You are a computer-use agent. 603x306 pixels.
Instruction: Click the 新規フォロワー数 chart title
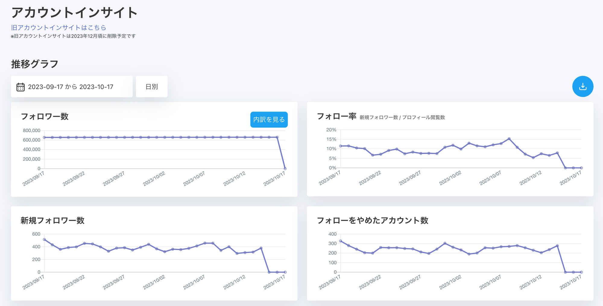pyautogui.click(x=52, y=221)
